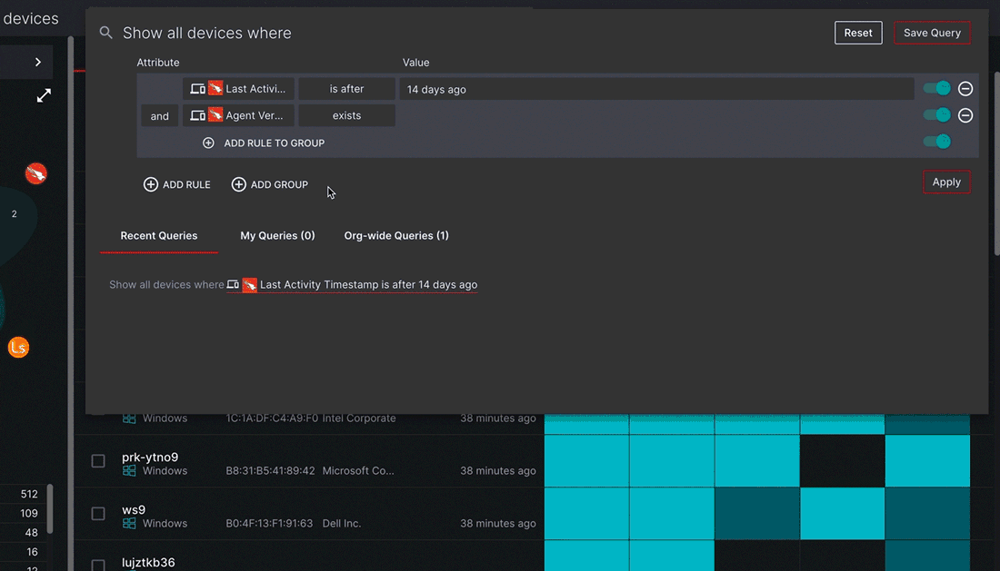This screenshot has width=1000, height=571.
Task: Open the recent Last Activity Timestamp query
Action: [352, 284]
